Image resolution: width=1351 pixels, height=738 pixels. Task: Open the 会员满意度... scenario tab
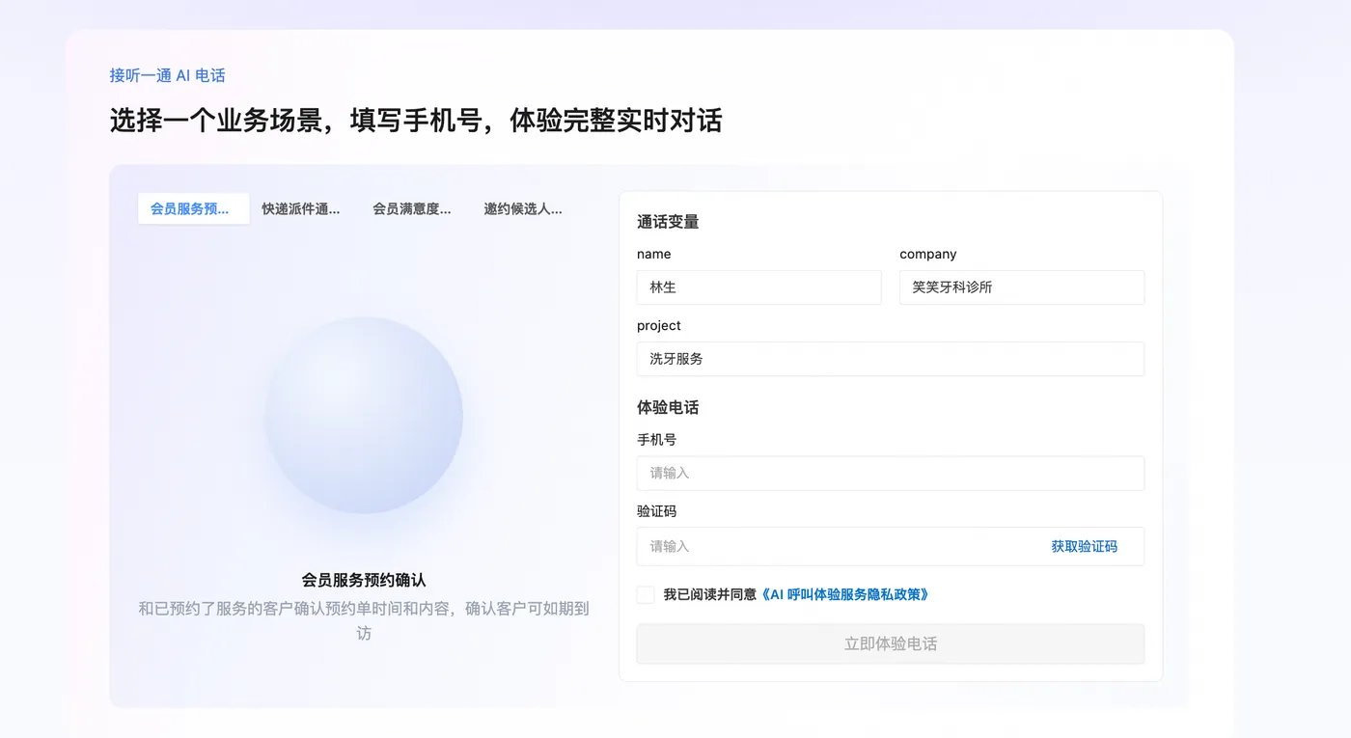point(412,208)
